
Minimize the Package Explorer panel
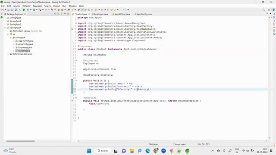coord(65,14)
